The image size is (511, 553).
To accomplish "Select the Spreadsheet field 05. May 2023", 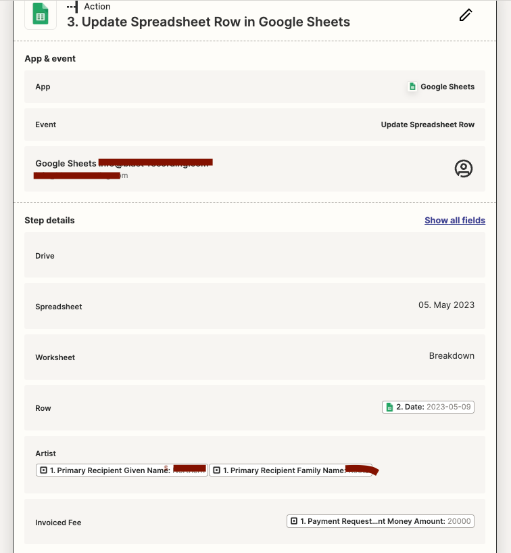I will (x=255, y=306).
